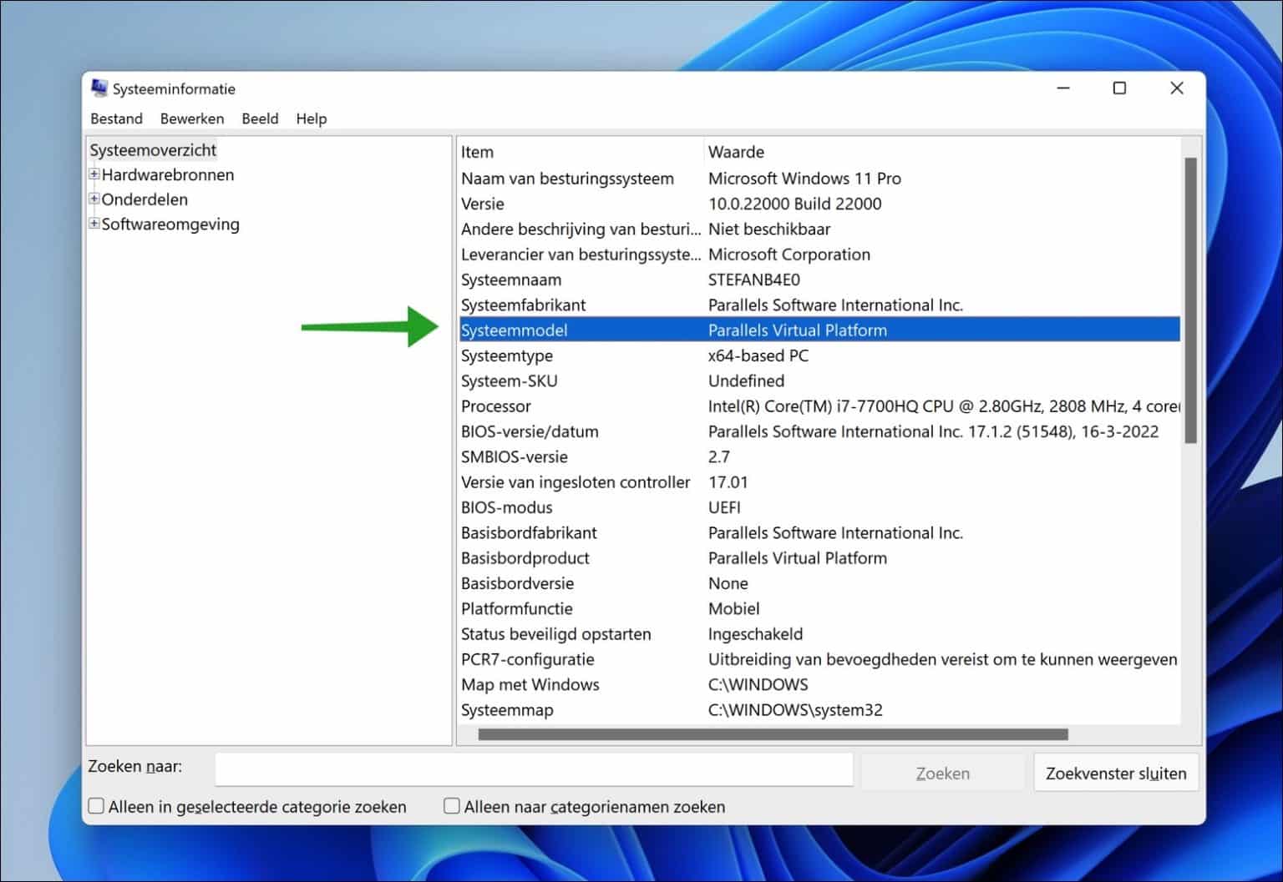Click the Zoeken button
The width and height of the screenshot is (1283, 882).
point(942,773)
